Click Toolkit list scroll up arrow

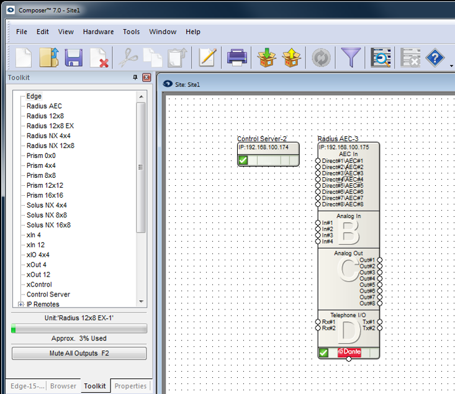[x=141, y=96]
